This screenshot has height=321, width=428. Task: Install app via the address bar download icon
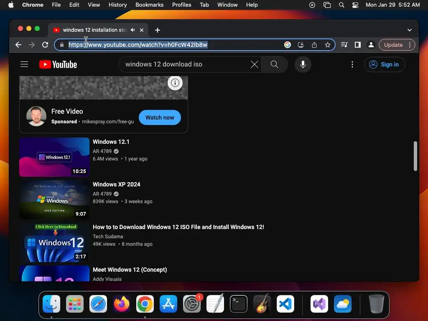301,45
